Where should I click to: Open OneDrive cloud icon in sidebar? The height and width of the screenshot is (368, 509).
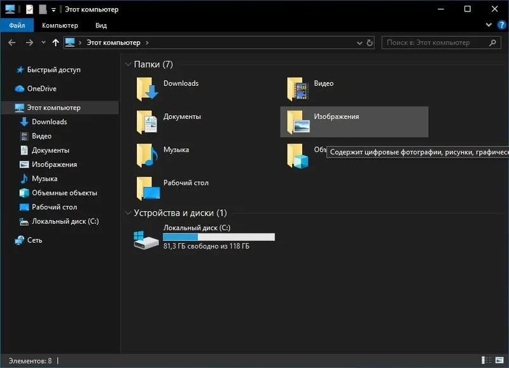click(20, 88)
